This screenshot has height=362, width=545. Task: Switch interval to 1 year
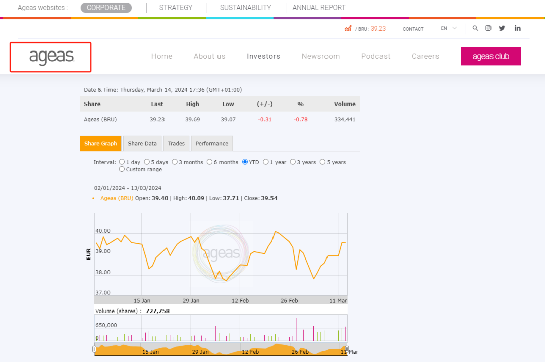point(266,162)
